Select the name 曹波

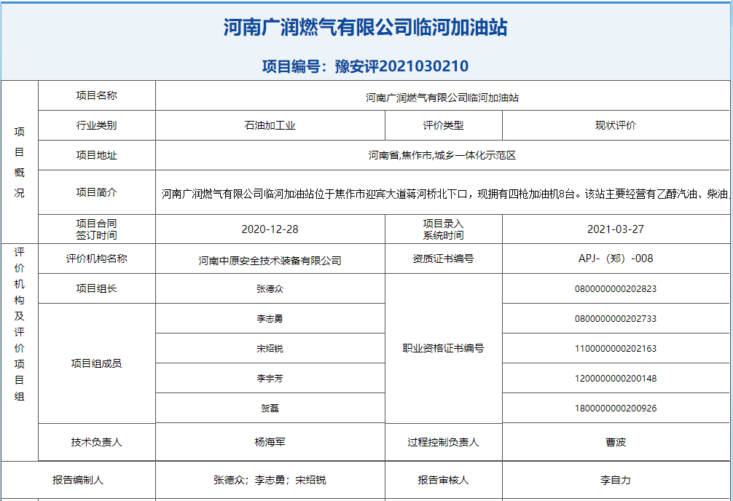point(616,442)
